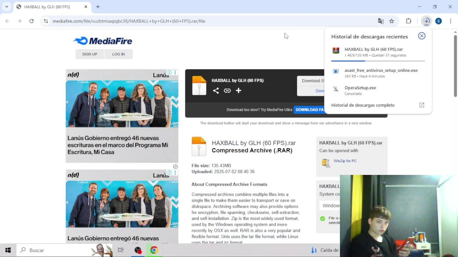Click the green checkmark compatibility icon
Image resolution: width=458 pixels, height=257 pixels.
coord(322,218)
